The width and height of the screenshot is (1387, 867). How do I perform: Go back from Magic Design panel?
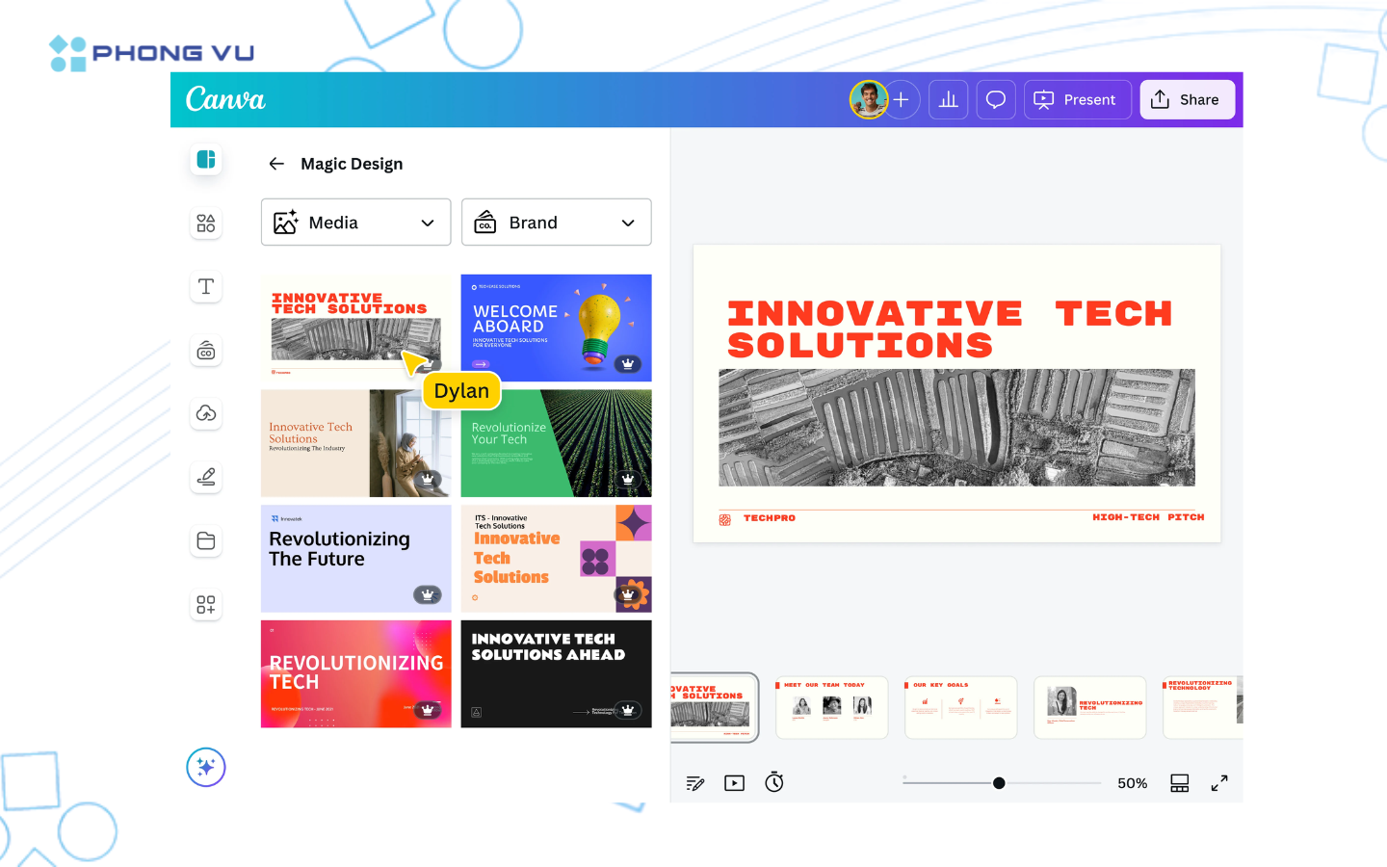[276, 164]
